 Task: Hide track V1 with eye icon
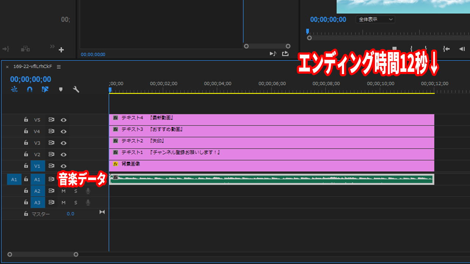tap(64, 166)
